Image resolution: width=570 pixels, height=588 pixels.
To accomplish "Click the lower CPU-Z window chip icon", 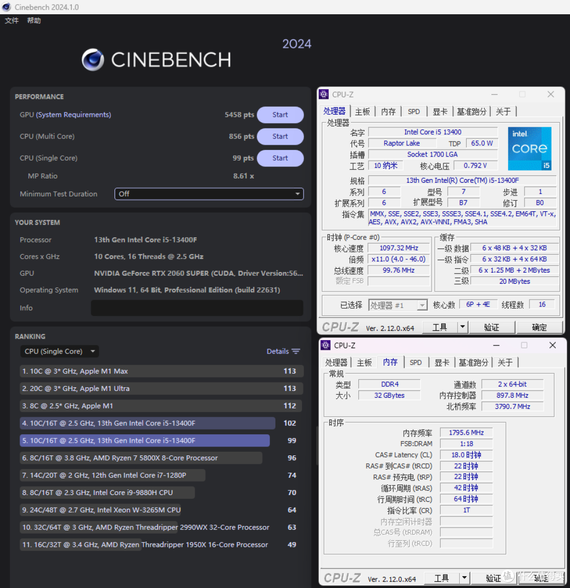I will 326,345.
